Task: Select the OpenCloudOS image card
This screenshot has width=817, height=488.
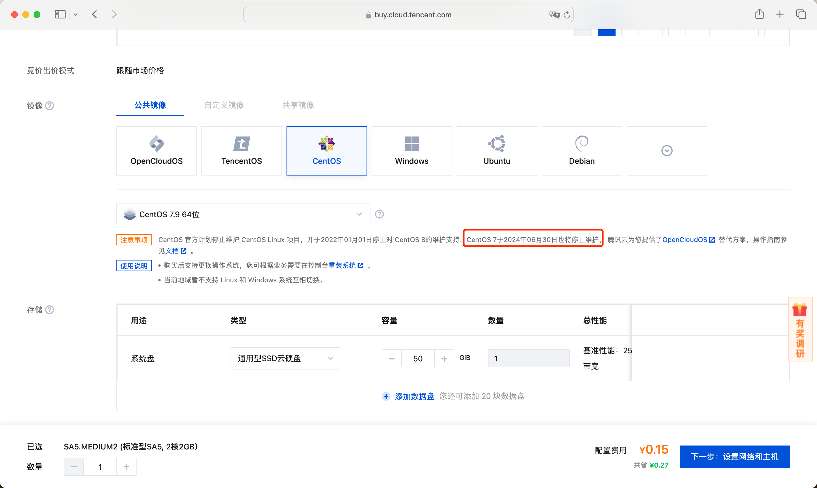Action: tap(156, 151)
